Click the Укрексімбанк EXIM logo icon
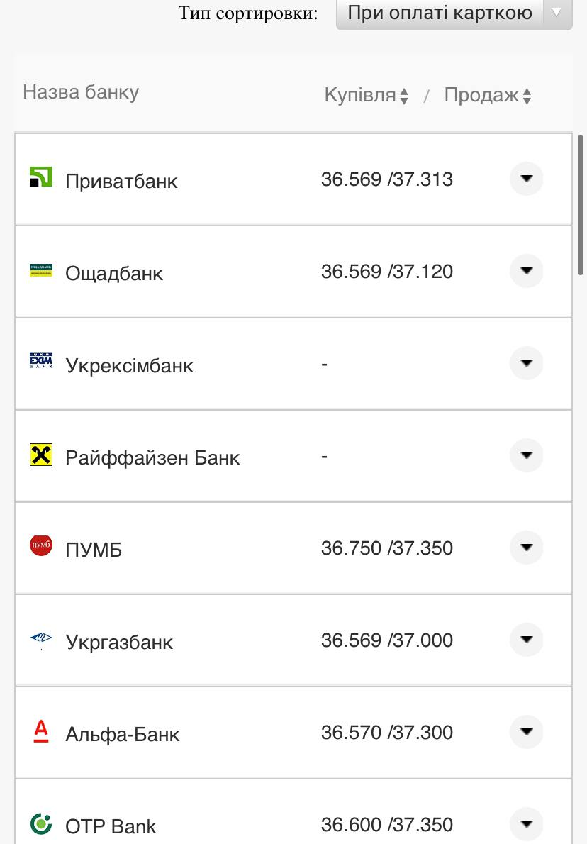587x844 pixels. coord(41,362)
